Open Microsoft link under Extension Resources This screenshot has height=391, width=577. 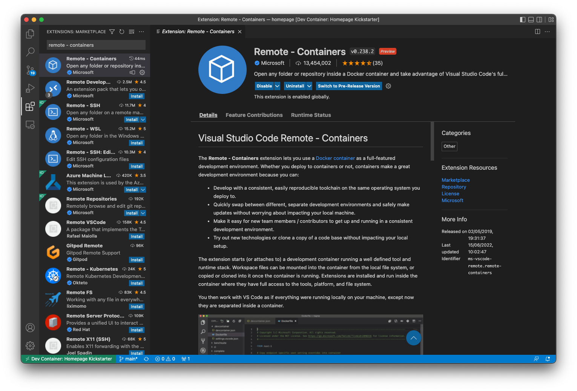(x=452, y=201)
